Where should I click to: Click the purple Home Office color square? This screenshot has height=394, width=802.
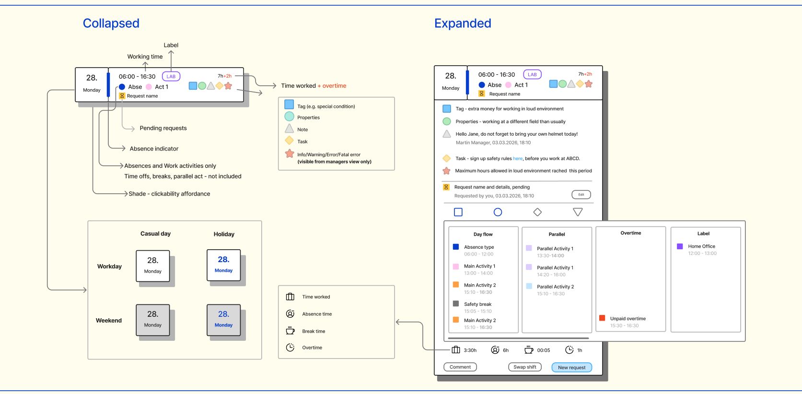tap(680, 246)
